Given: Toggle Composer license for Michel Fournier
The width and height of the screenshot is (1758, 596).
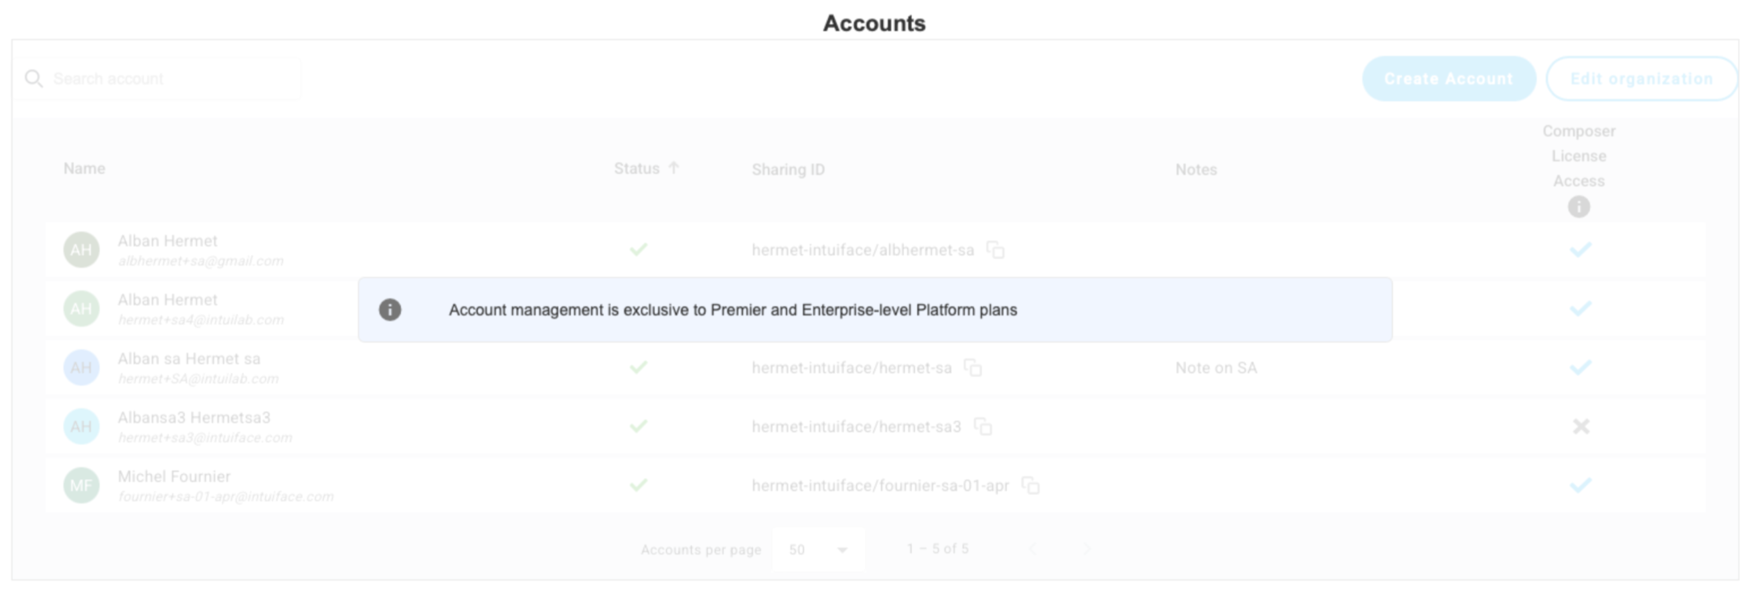Looking at the screenshot, I should click(1581, 486).
